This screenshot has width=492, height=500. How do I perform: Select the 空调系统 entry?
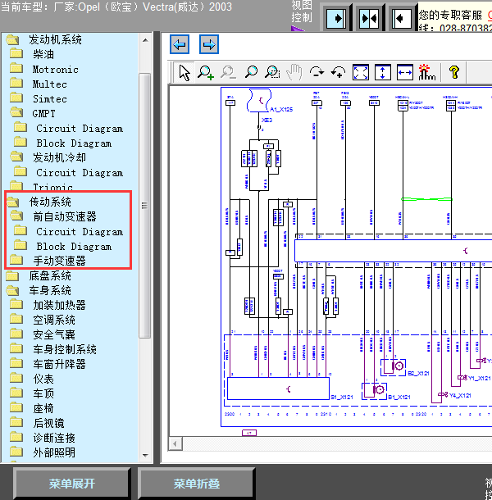click(54, 320)
